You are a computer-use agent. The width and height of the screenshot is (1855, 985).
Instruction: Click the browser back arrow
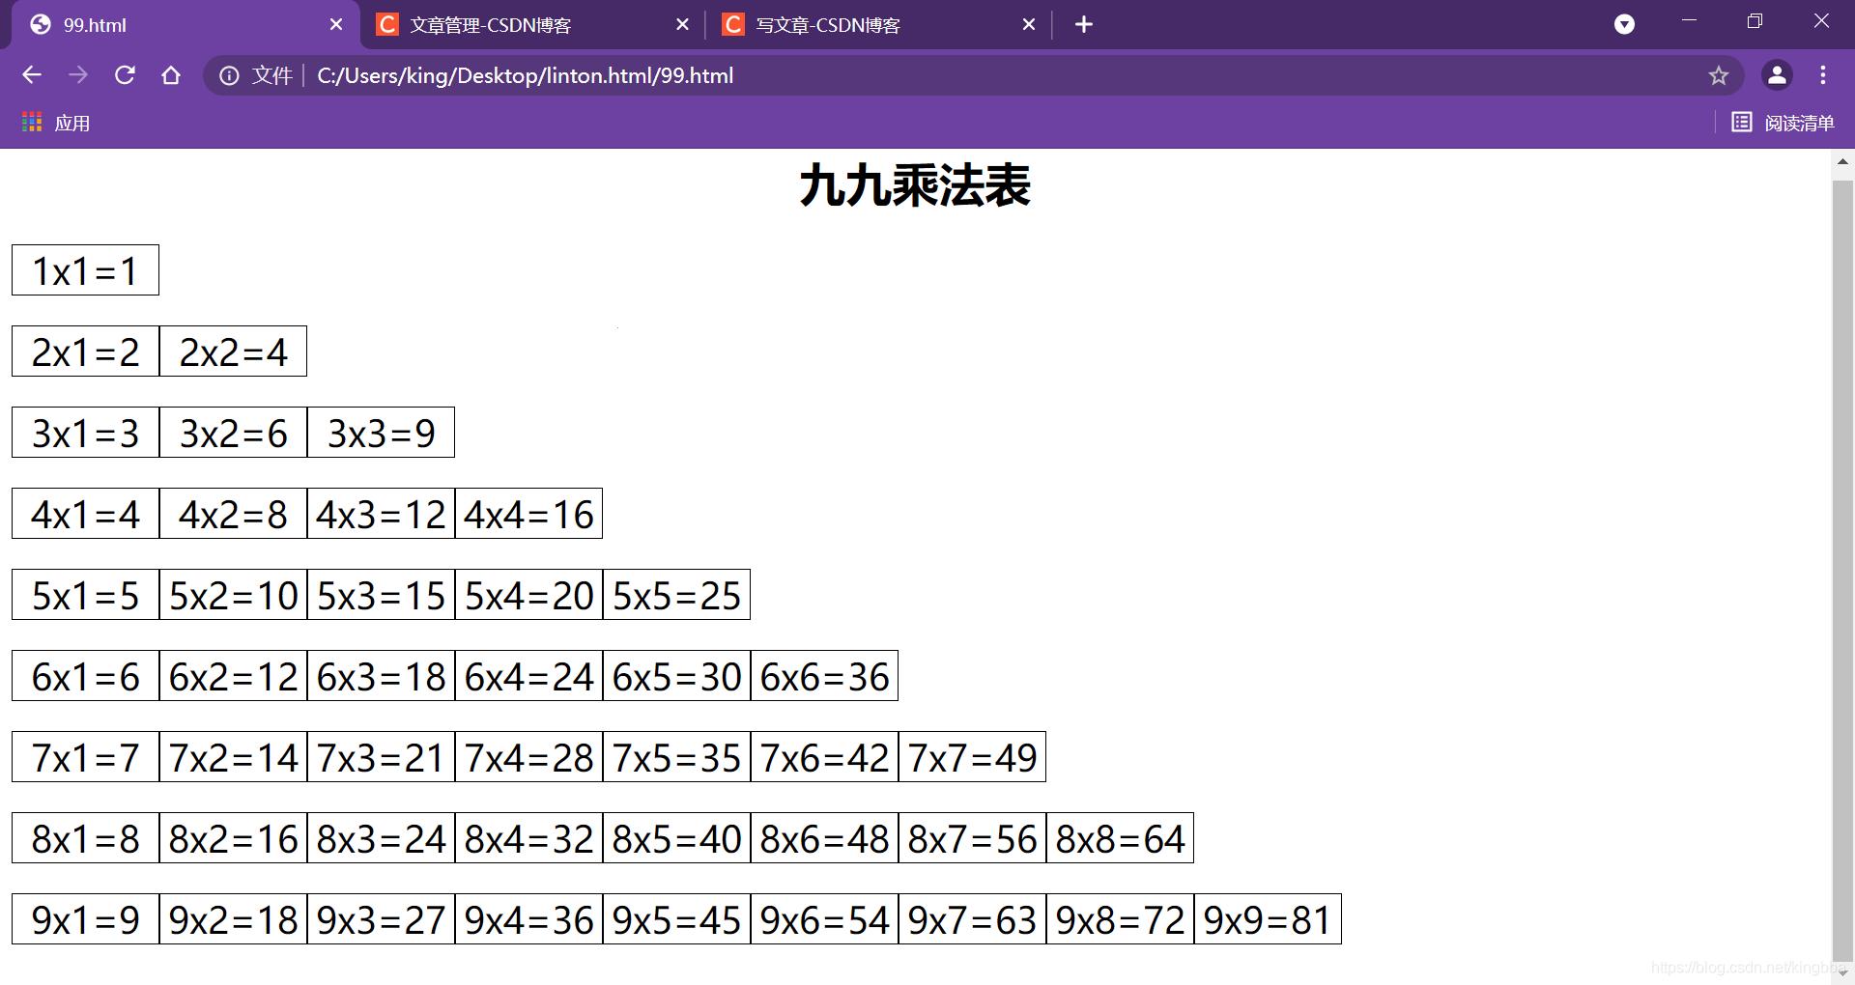click(x=32, y=75)
